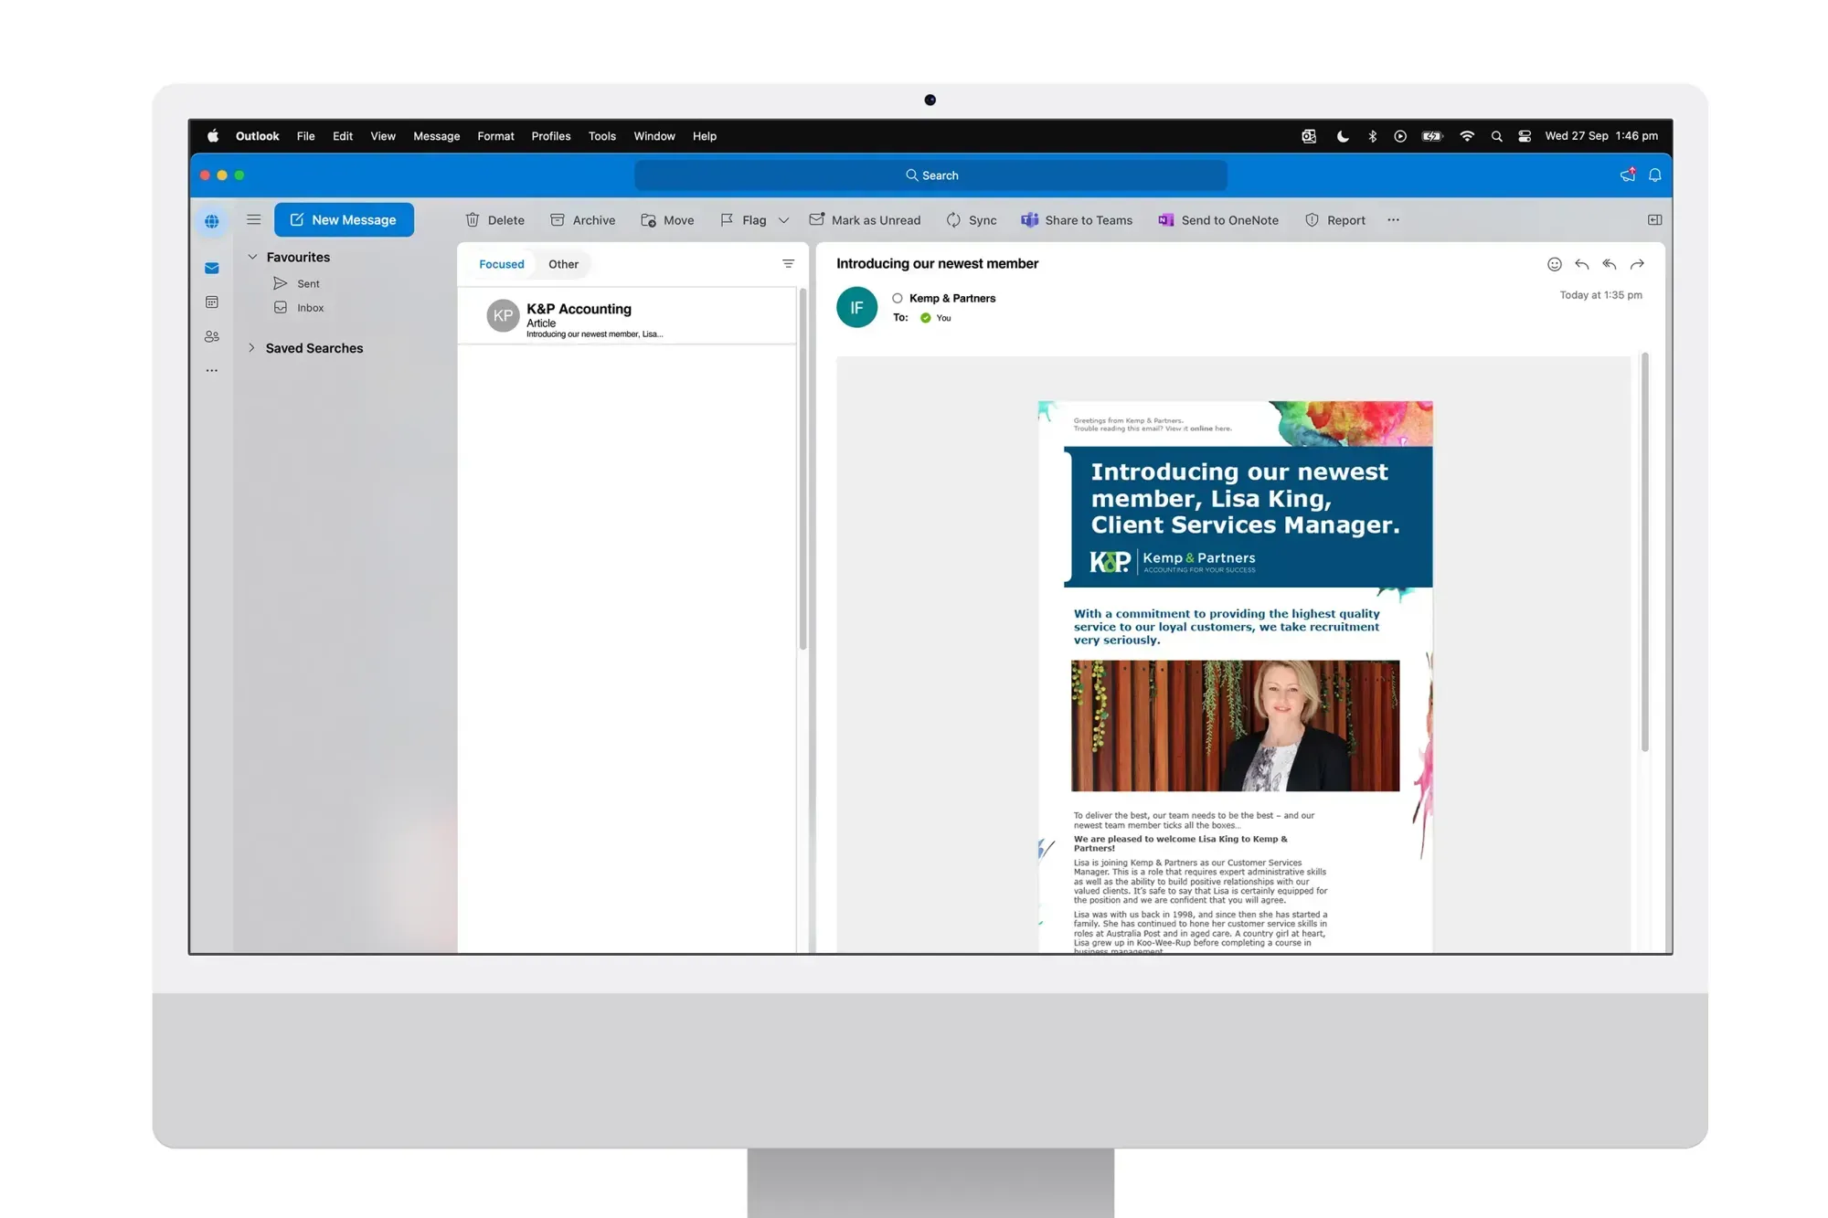Click the reading pane scrollbar
The height and width of the screenshot is (1218, 1828).
pyautogui.click(x=1644, y=552)
